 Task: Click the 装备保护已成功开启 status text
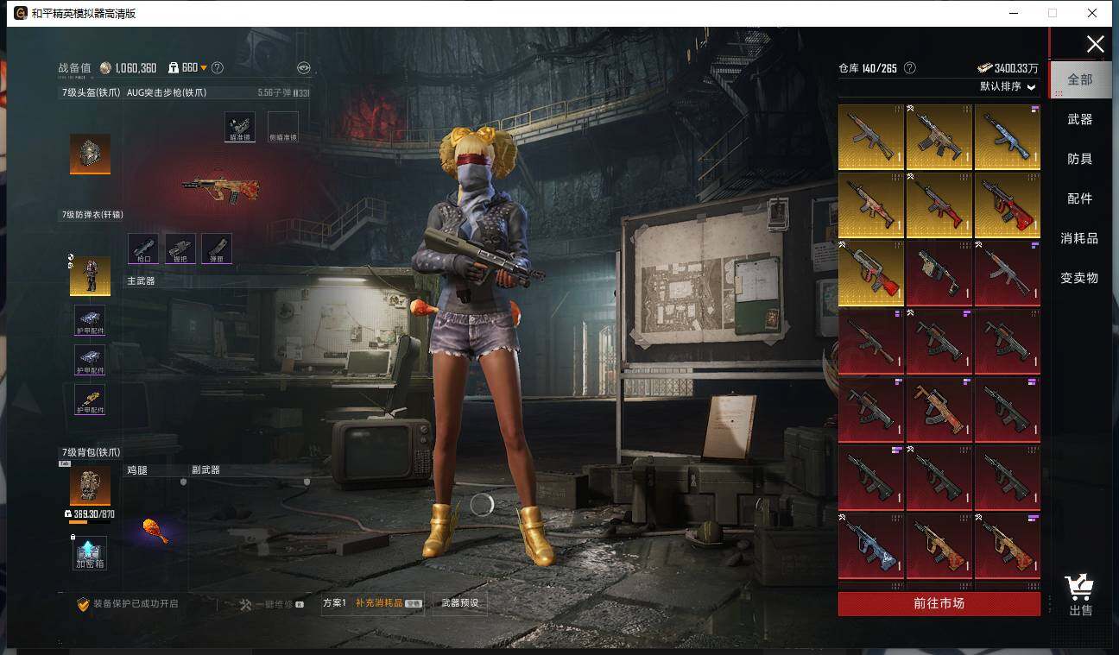(x=136, y=604)
